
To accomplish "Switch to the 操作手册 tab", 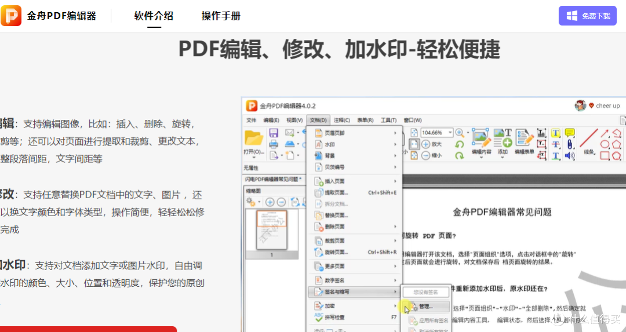I will click(221, 16).
